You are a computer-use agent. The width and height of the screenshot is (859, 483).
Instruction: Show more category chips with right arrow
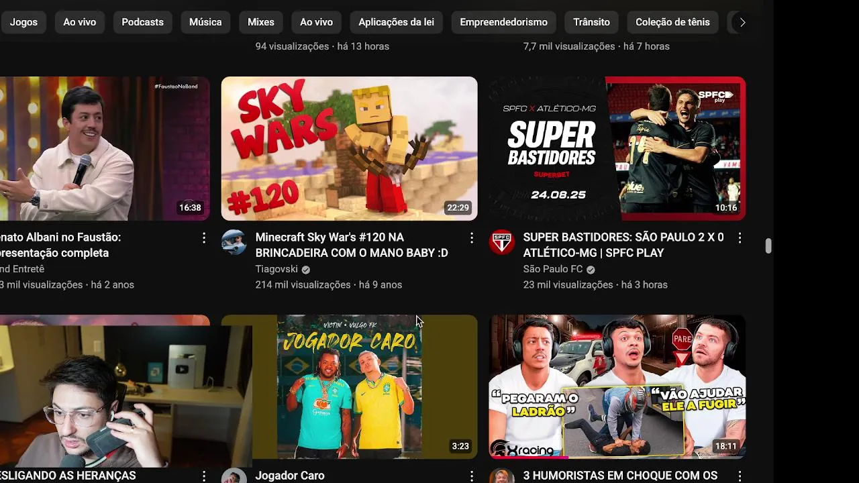click(x=742, y=22)
